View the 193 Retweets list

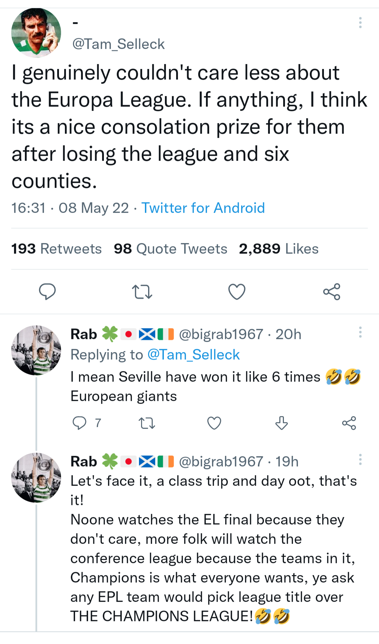(56, 249)
